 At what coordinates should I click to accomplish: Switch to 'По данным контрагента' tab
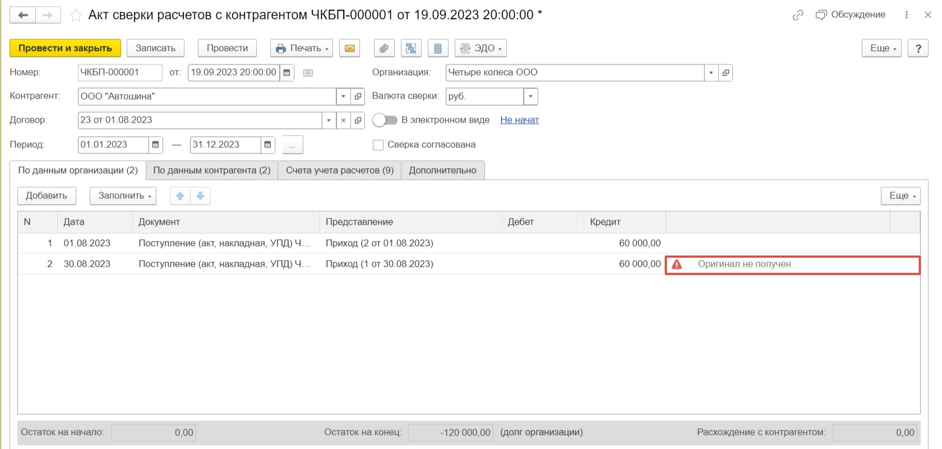point(211,170)
